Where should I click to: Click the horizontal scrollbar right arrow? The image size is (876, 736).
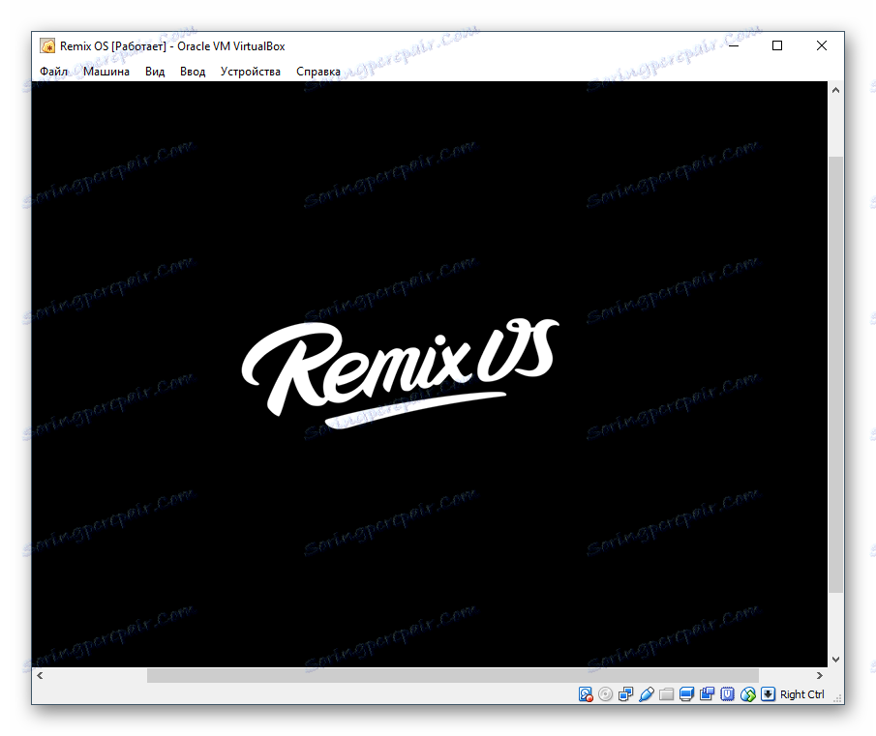820,675
